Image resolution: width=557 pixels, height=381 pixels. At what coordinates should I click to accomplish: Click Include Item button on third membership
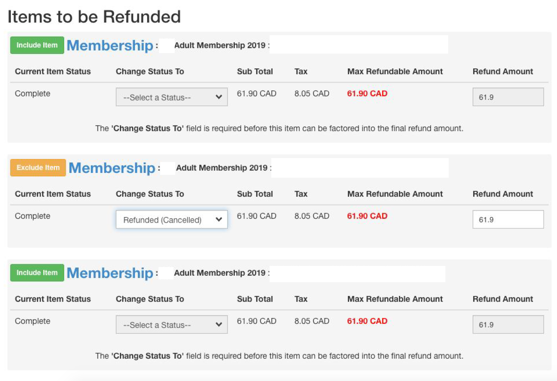(x=37, y=273)
